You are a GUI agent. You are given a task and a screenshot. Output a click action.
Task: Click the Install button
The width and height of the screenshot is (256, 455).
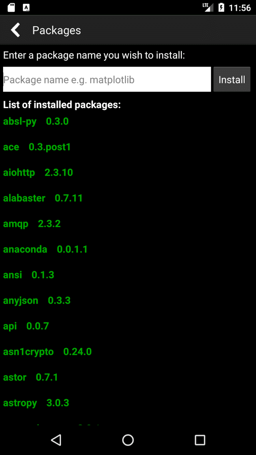232,80
